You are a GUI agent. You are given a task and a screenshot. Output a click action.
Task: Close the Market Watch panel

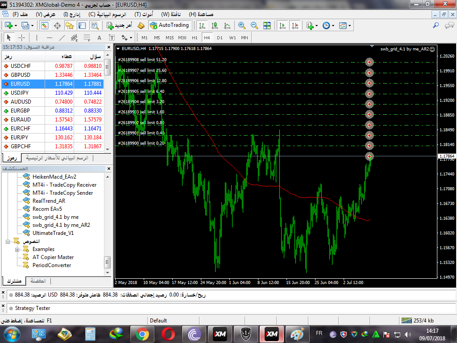pyautogui.click(x=109, y=47)
